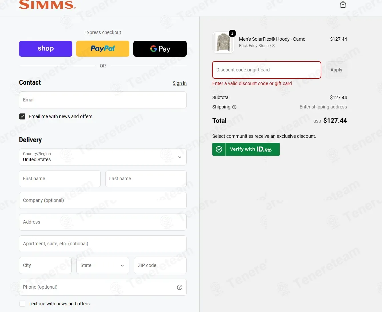Click the 'Express checkout' label
Viewport: 382px width, 312px height.
point(103,32)
